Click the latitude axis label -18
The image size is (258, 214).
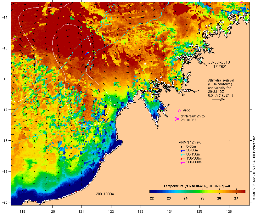click(4, 141)
